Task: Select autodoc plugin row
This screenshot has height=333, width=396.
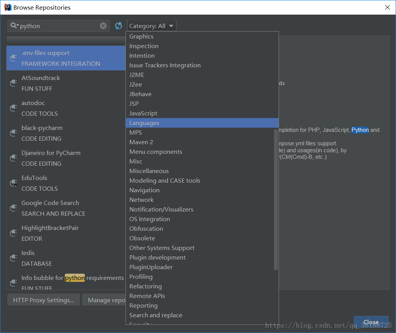Action: click(66, 108)
